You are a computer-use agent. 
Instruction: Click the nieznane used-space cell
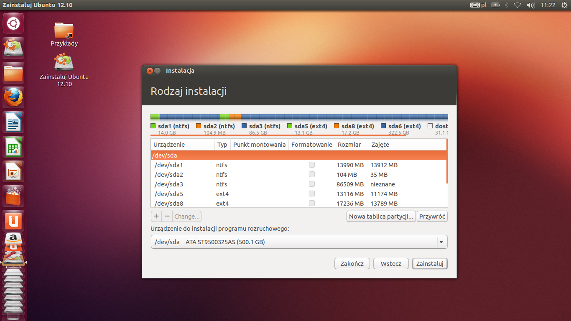pyautogui.click(x=382, y=184)
